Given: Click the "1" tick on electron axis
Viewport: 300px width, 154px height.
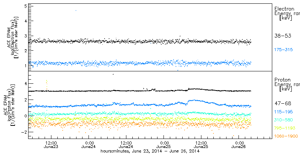Looking at the screenshot, I should (x=26, y=65).
